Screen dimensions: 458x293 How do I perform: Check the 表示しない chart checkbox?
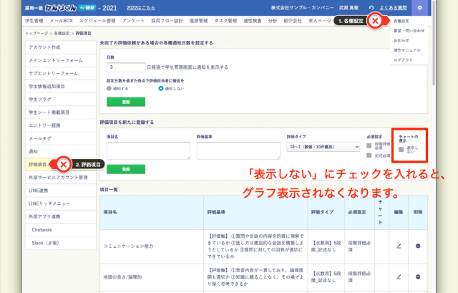[x=401, y=150]
